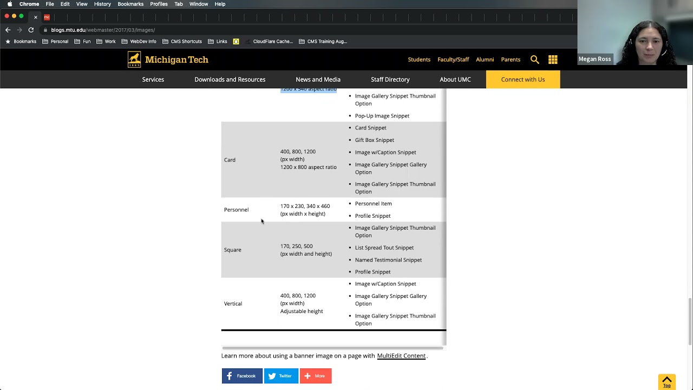Screen dimensions: 693x390
Task: Follow the MultiEdit Content link
Action: pos(401,356)
